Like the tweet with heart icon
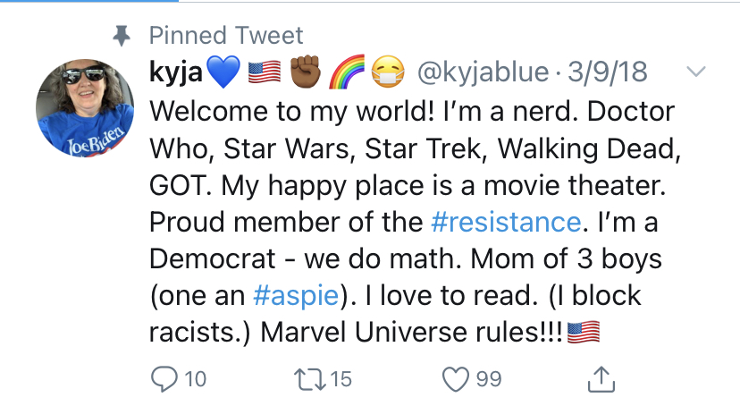The width and height of the screenshot is (740, 406). point(456,379)
